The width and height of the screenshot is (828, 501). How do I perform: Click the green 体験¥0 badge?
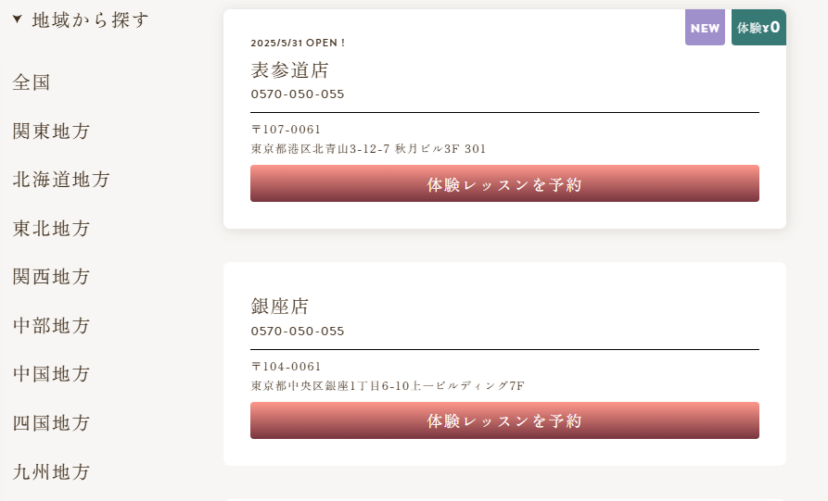point(758,28)
